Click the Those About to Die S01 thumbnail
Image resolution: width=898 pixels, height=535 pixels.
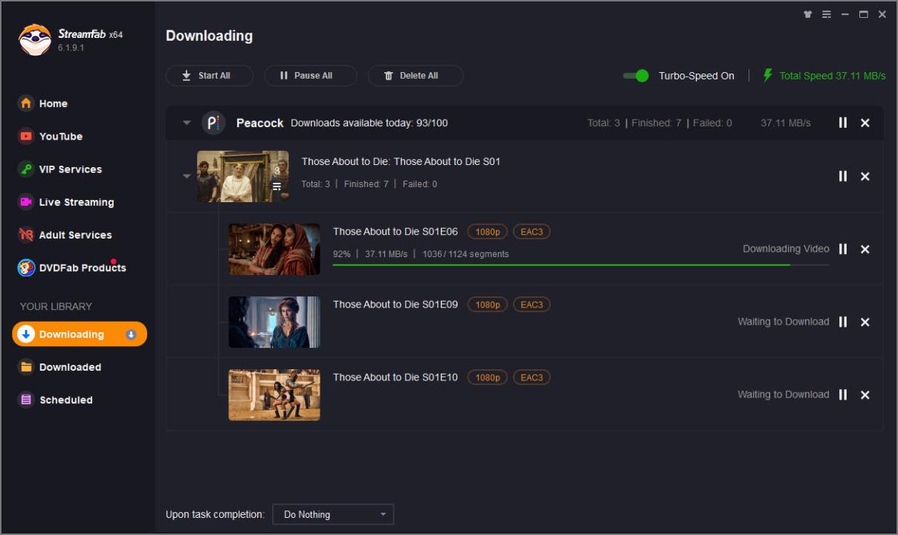point(243,176)
